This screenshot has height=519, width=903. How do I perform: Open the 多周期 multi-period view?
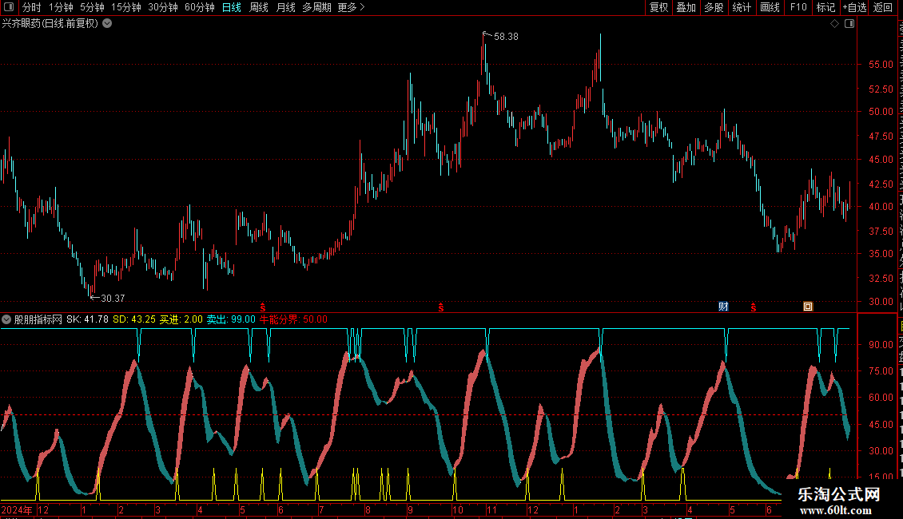tap(316, 7)
